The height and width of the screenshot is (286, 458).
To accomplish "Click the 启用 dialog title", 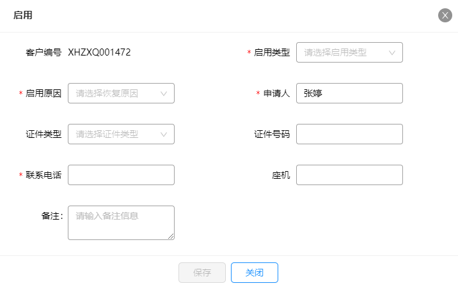I will click(23, 15).
